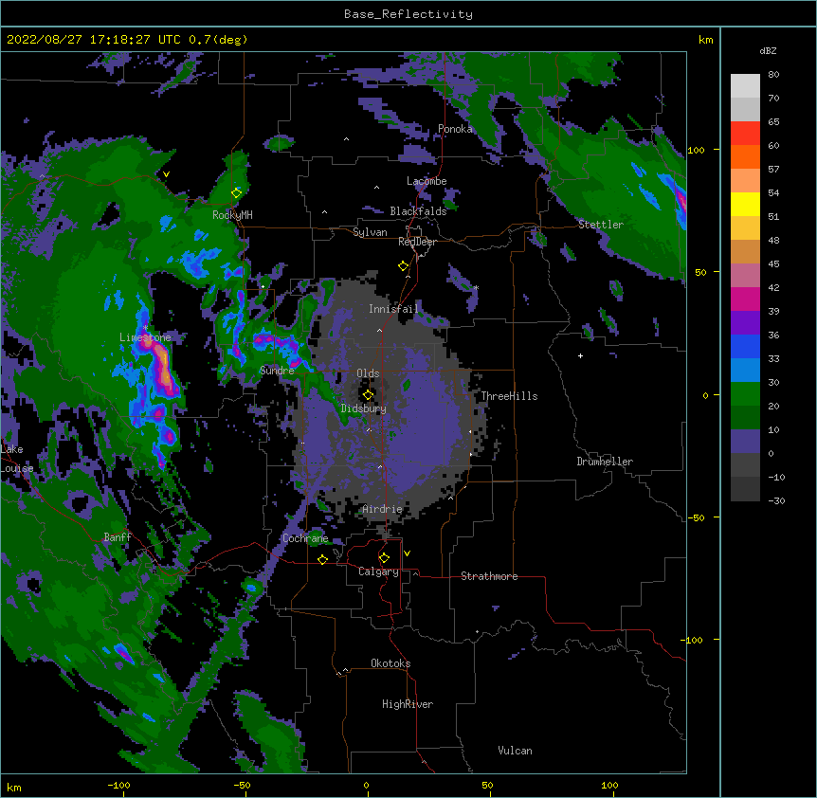This screenshot has height=798, width=817.
Task: Click the dBZ legend heading
Action: click(x=768, y=51)
